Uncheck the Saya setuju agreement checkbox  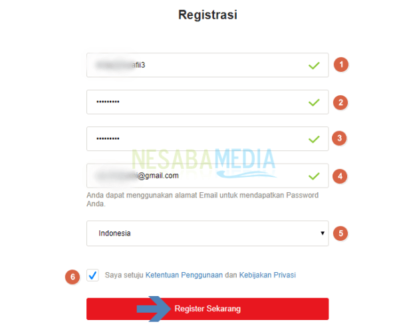[x=92, y=275]
